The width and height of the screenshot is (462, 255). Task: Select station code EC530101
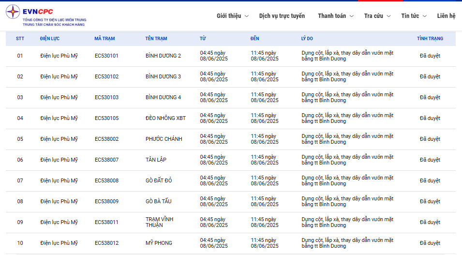(106, 56)
